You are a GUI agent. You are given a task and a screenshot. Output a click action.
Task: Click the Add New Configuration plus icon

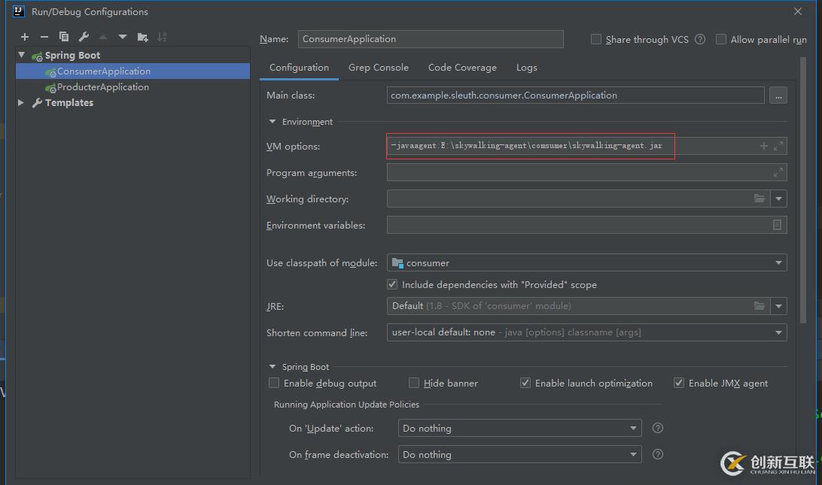pos(25,37)
